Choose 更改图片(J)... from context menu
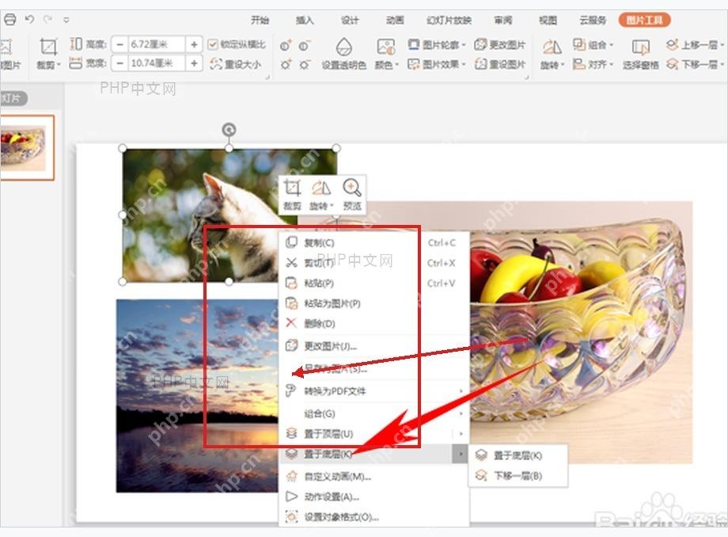728x537 pixels. tap(373, 346)
